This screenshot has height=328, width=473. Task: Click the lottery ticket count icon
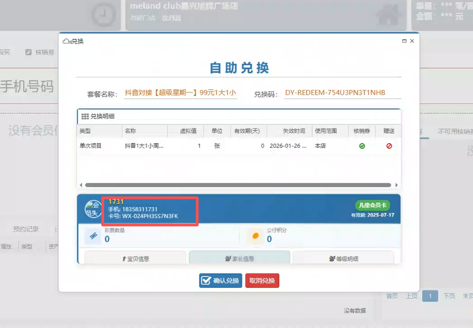click(93, 236)
